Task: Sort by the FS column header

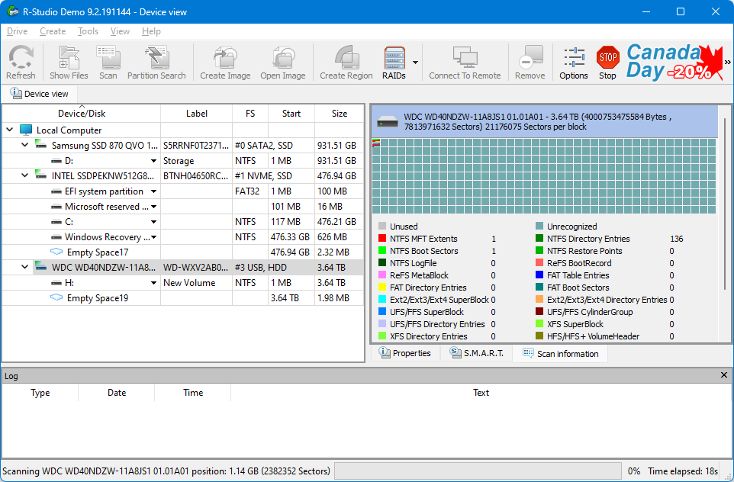Action: (x=250, y=113)
